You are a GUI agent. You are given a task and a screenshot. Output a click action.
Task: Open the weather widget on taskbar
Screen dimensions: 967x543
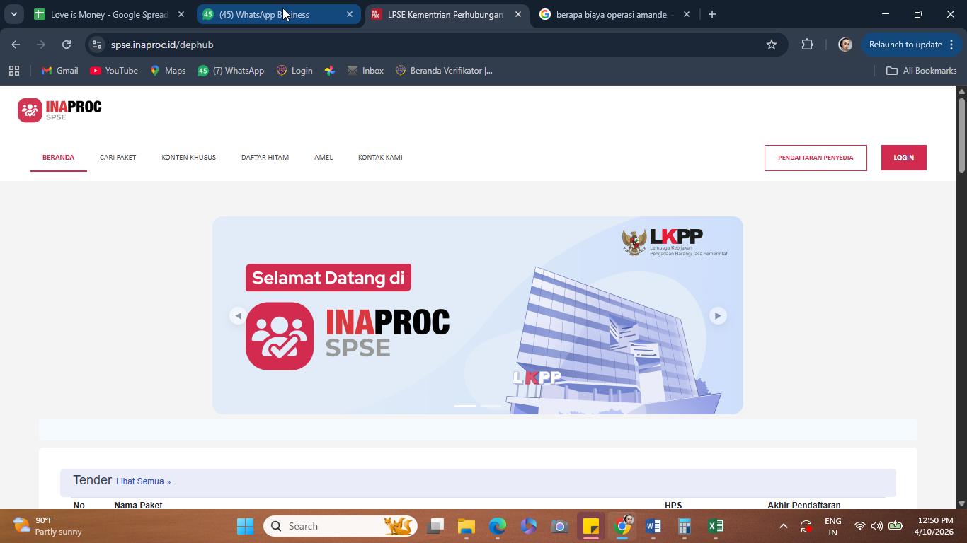[x=48, y=526]
